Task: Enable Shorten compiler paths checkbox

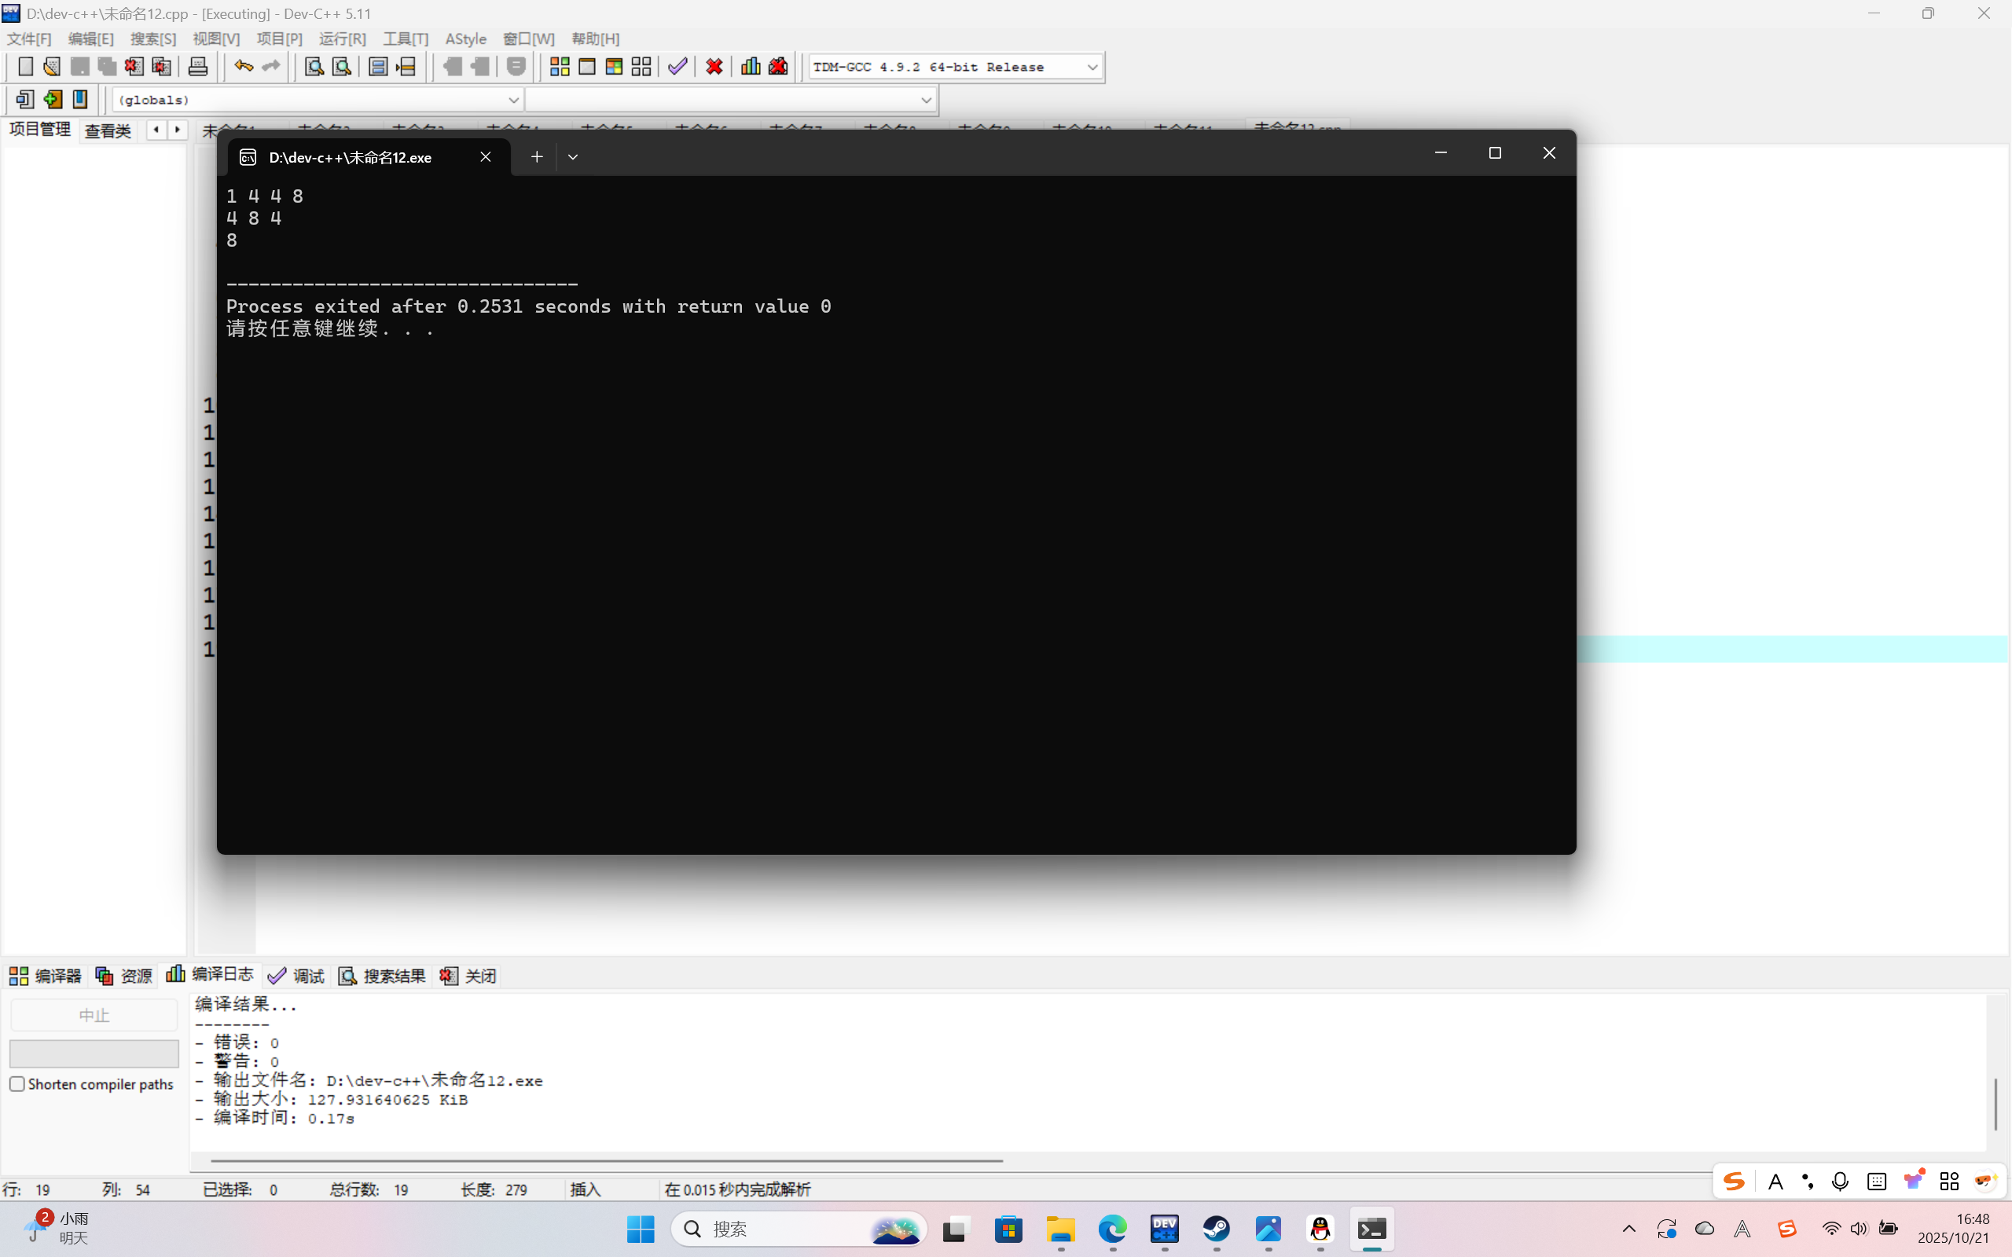Action: tap(17, 1084)
